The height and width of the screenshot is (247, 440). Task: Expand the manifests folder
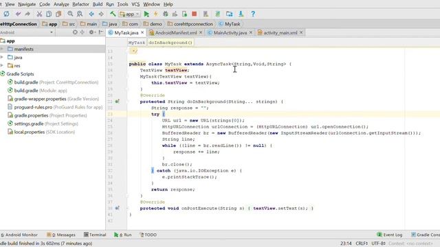click(x=2, y=49)
